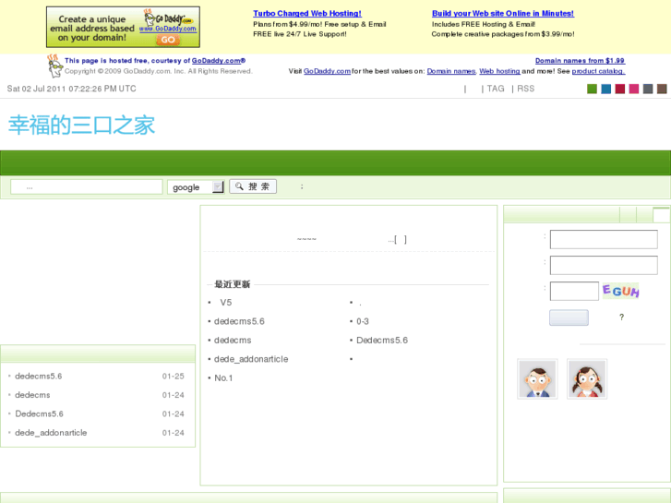Screen dimensions: 671x503
Task: Open the TAG page link
Action: click(x=496, y=89)
